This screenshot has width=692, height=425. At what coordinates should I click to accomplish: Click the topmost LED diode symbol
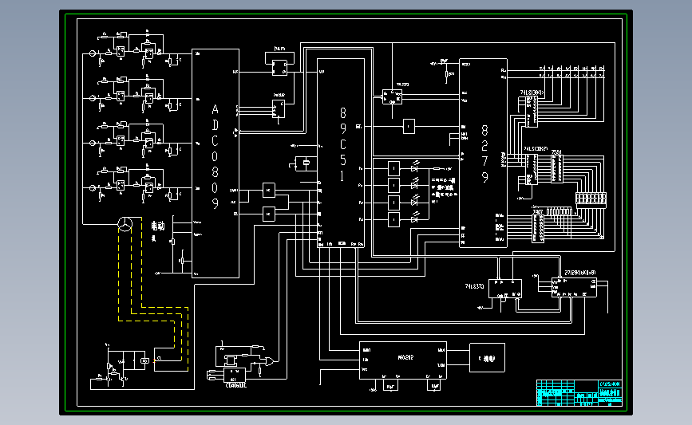point(414,168)
